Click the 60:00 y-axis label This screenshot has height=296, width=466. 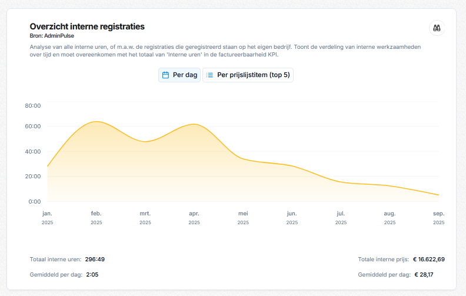33,127
